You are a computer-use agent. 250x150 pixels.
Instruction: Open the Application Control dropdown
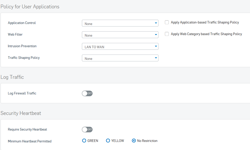click(x=120, y=23)
